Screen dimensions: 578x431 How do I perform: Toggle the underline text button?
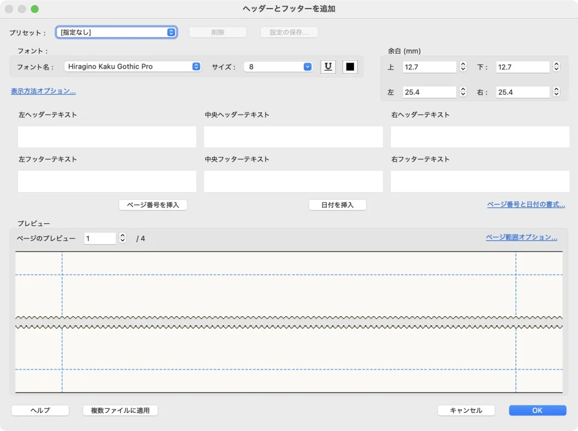tap(328, 67)
